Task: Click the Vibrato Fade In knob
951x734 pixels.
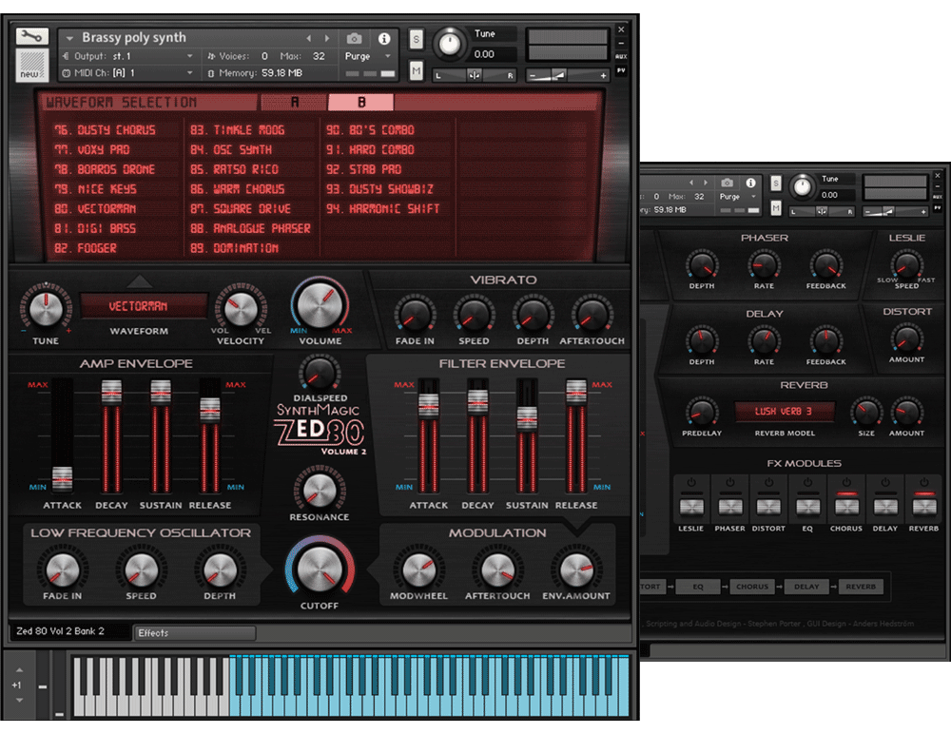Action: 415,314
